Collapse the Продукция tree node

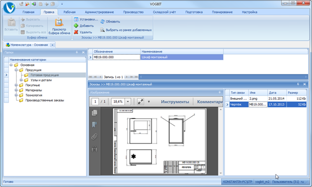click(16, 70)
